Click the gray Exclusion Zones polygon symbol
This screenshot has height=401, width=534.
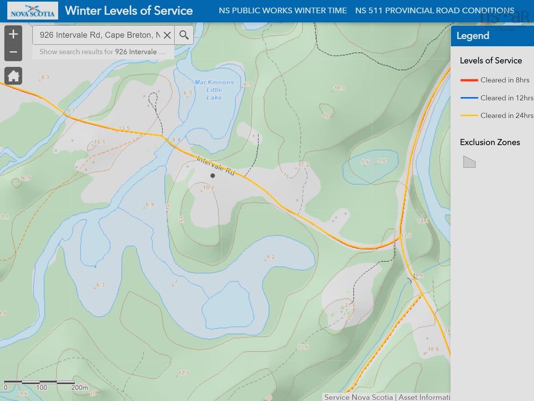tap(469, 162)
